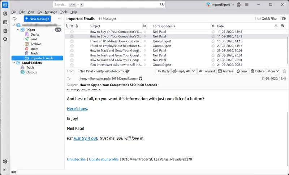Viewport: 289px width, 175px height.
Task: Star the 'If an interviewer asks' email
Action: (x=72, y=65)
